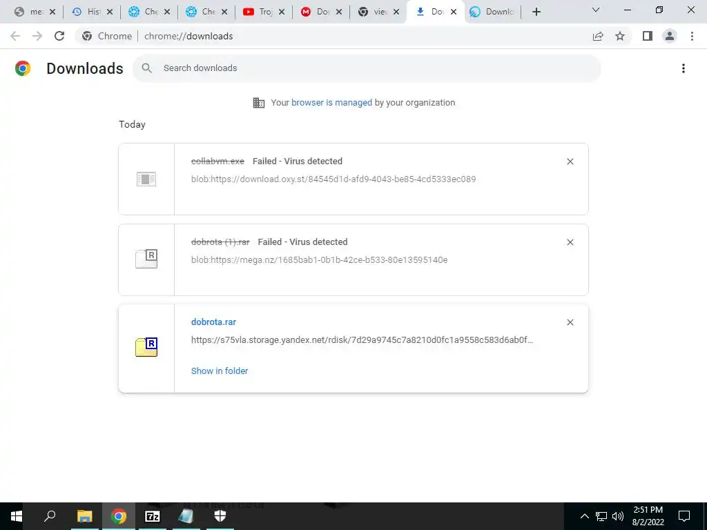Click the Today date heading

132,124
